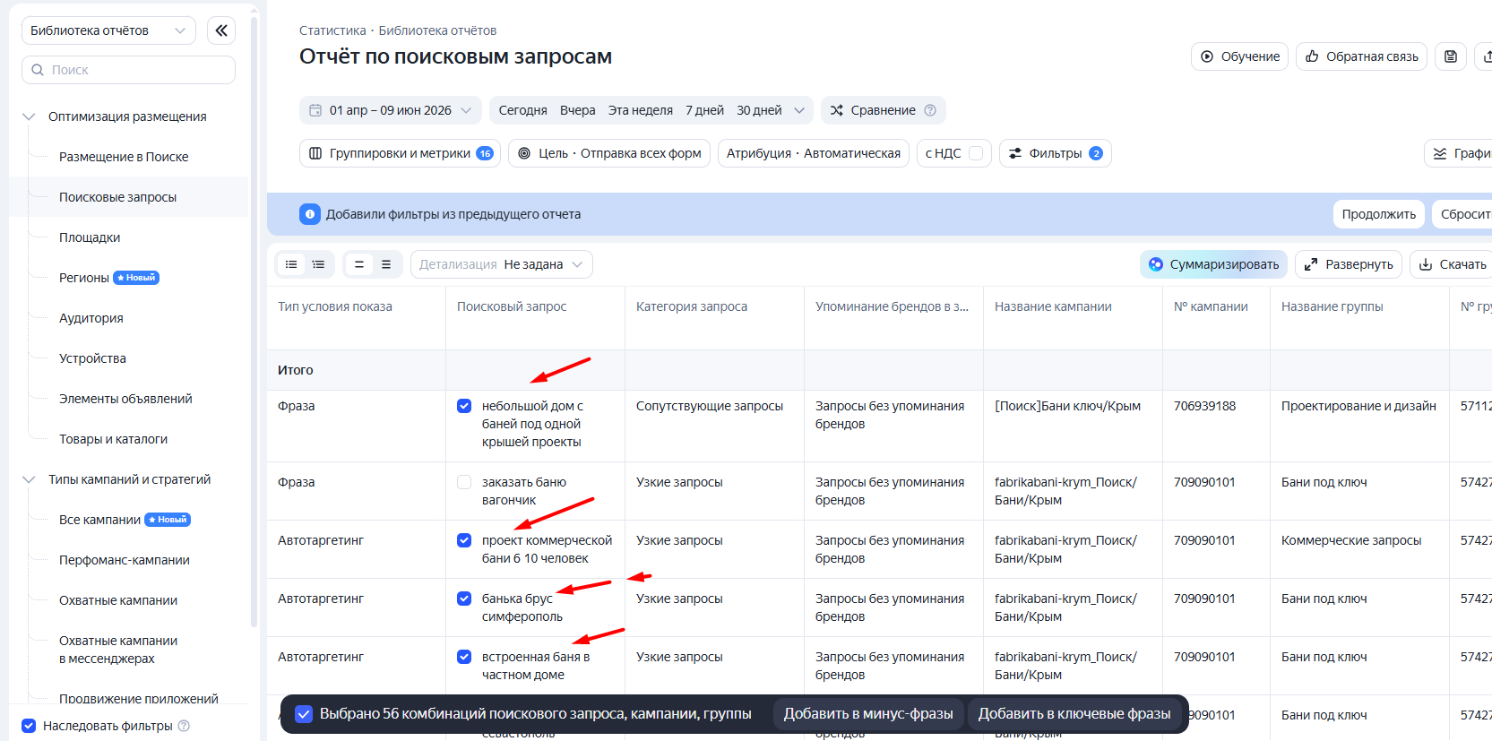The width and height of the screenshot is (1492, 741).
Task: Expand more period presets chevron
Action: (799, 110)
